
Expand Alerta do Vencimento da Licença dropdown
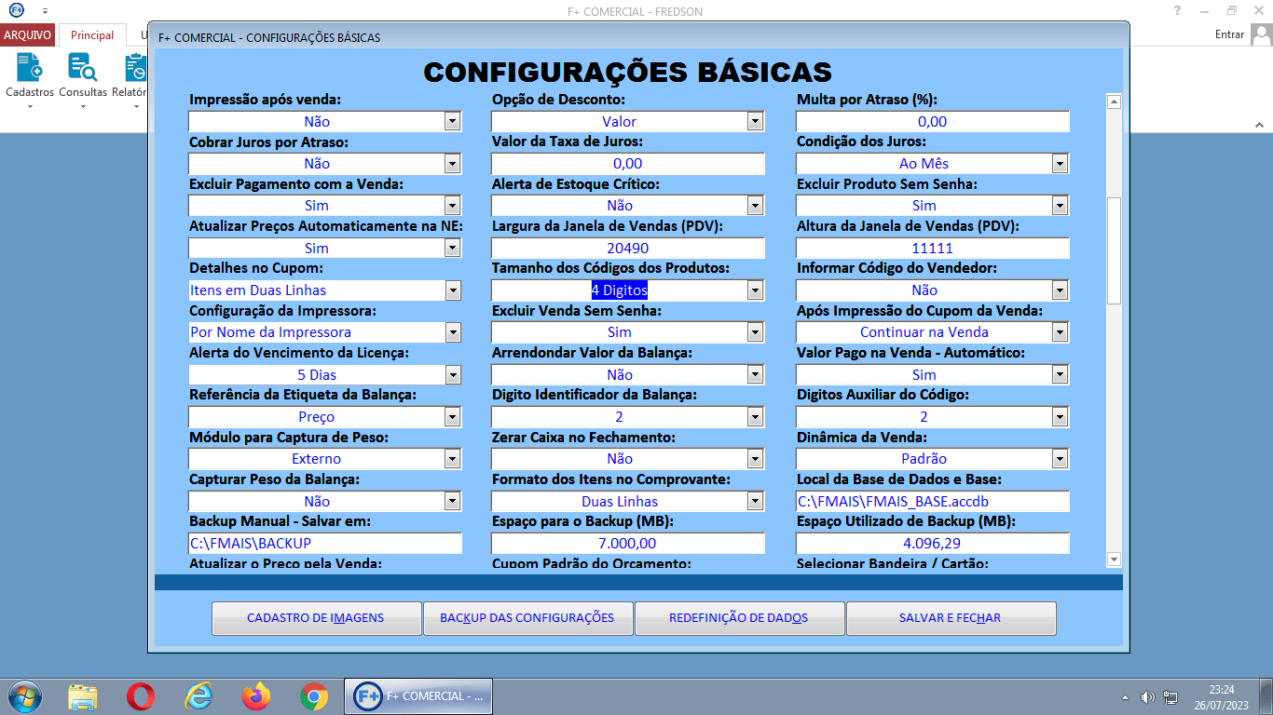[452, 374]
